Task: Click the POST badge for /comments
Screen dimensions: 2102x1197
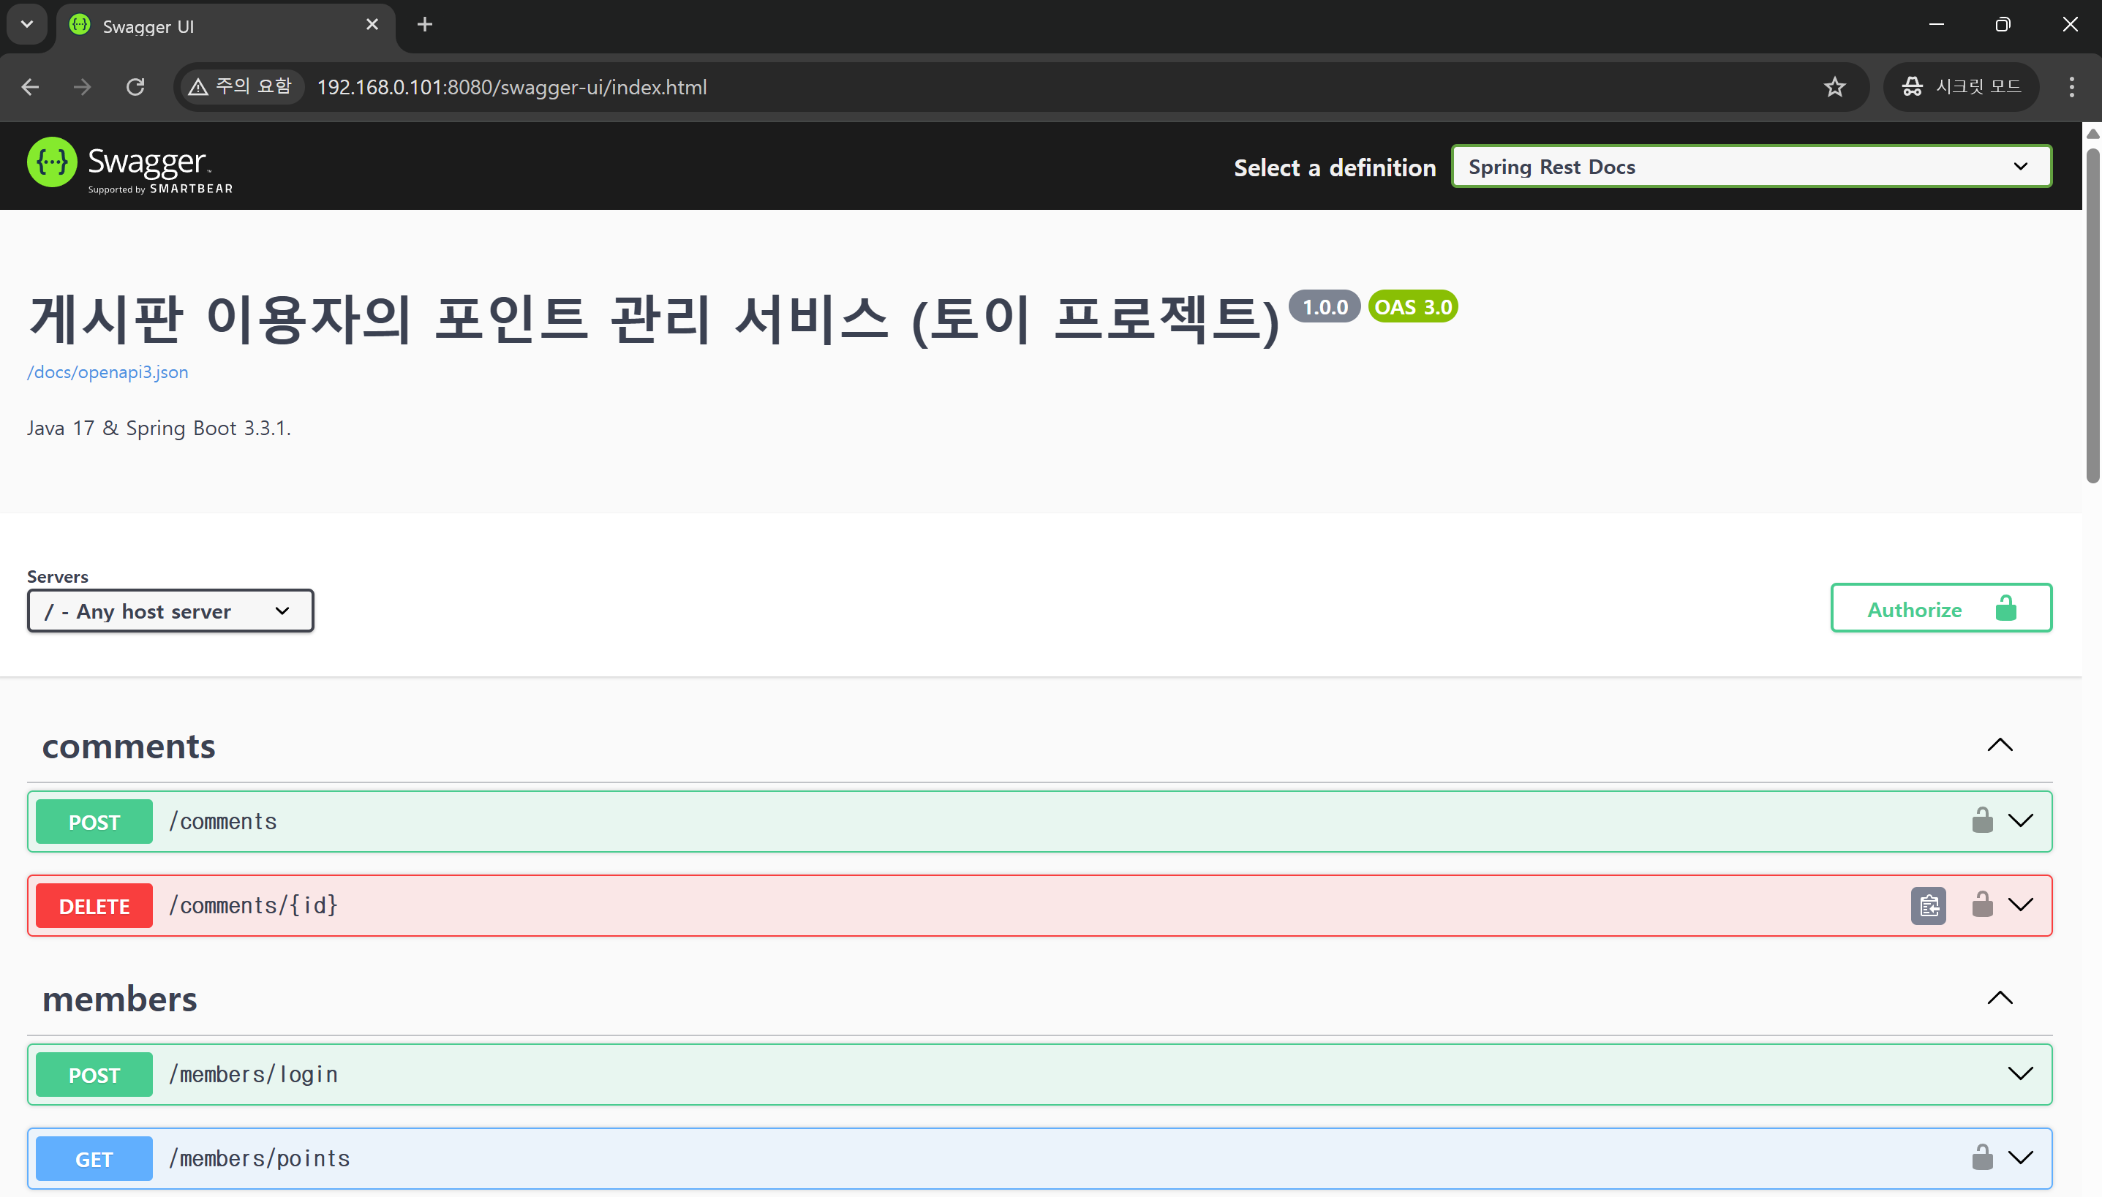Action: point(94,821)
